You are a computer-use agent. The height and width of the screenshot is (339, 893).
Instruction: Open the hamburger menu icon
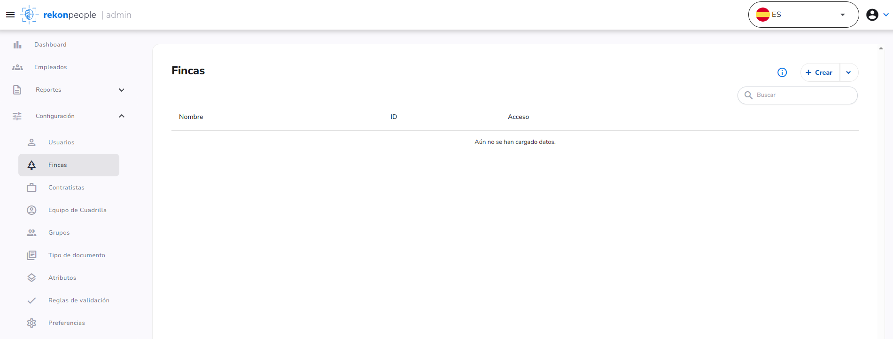(x=10, y=15)
